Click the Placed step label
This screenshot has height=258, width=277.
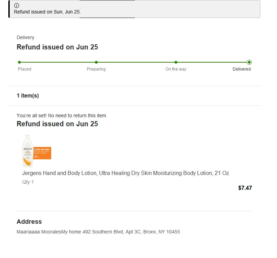click(25, 69)
